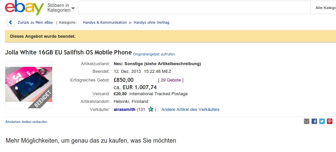
Task: Open seller airassmith's profile
Action: point(124,110)
